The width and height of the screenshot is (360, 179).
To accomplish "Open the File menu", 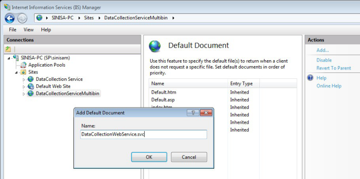I will click(13, 30).
